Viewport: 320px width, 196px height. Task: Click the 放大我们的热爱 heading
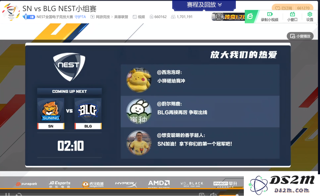(x=244, y=55)
